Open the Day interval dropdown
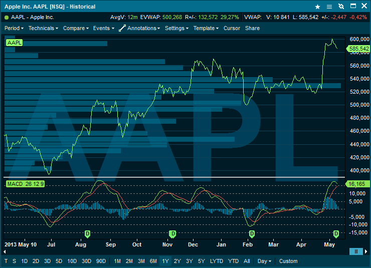 pos(264,261)
